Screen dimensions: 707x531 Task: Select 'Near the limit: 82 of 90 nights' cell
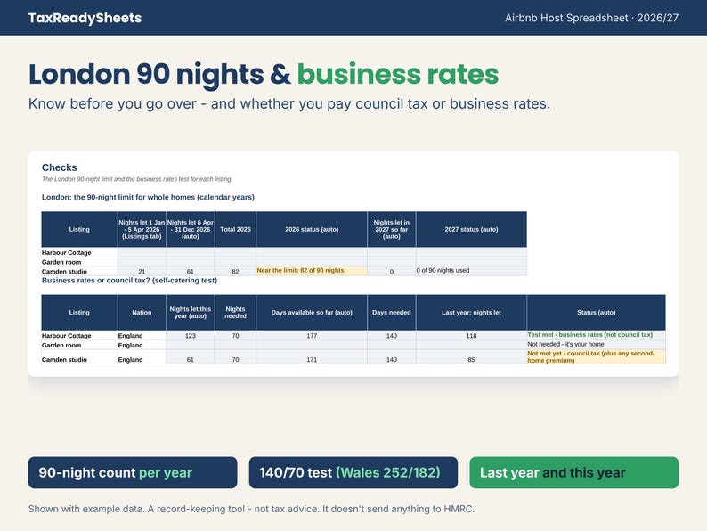312,270
